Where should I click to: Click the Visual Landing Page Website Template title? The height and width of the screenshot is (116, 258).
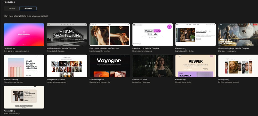[x=234, y=48]
